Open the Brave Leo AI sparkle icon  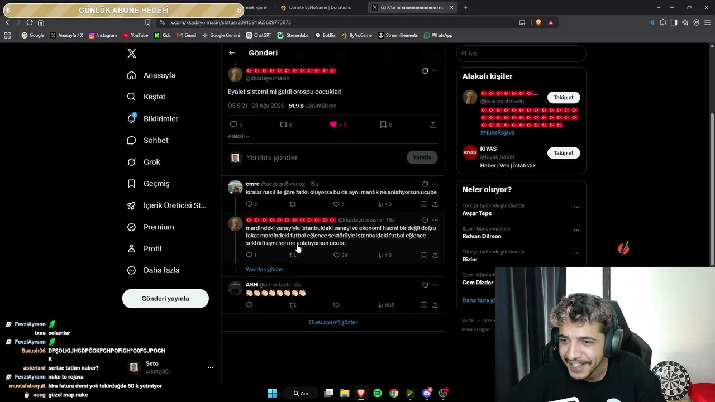coord(685,22)
